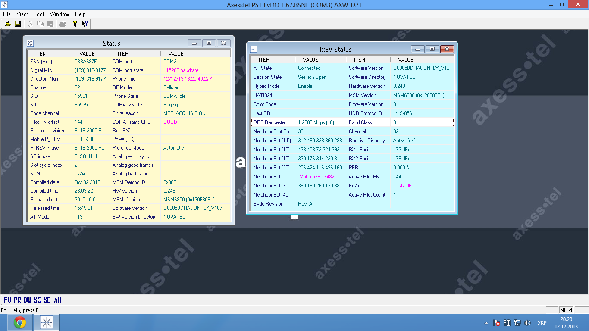Open the volume speaker tray icon
The height and width of the screenshot is (331, 589).
pyautogui.click(x=527, y=322)
